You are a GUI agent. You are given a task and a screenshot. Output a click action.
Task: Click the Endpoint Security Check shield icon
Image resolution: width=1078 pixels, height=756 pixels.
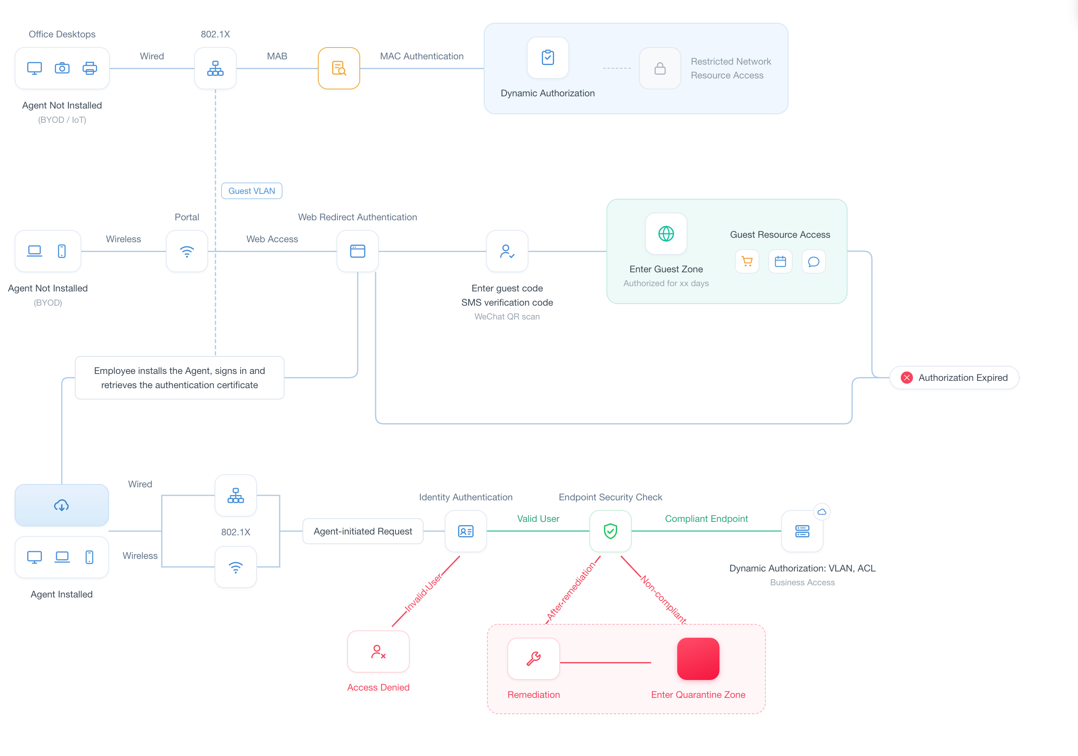(x=610, y=531)
